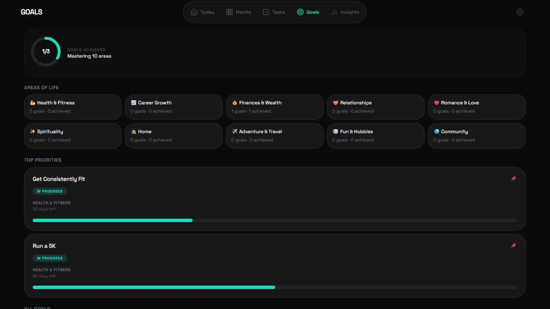Click the Finances & Wealth money bag icon

(x=235, y=103)
